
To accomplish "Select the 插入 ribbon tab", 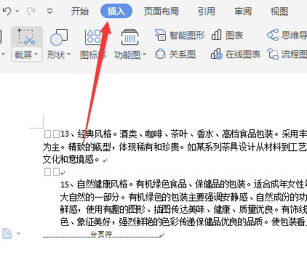I will pos(116,11).
